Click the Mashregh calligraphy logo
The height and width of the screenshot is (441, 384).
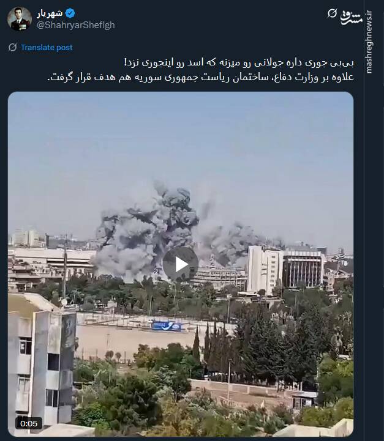point(351,18)
